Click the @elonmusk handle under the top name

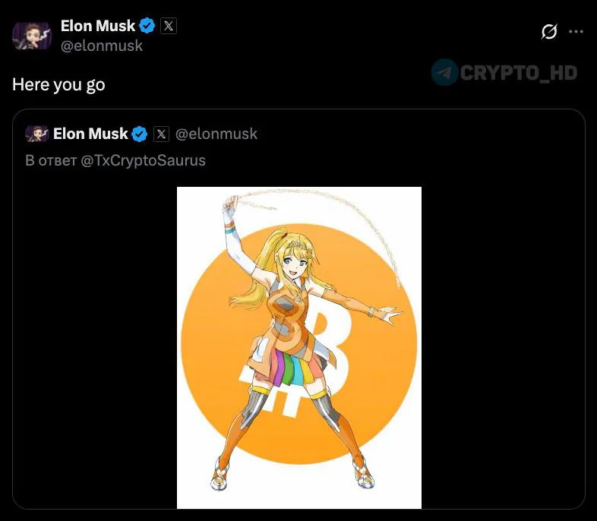(101, 46)
